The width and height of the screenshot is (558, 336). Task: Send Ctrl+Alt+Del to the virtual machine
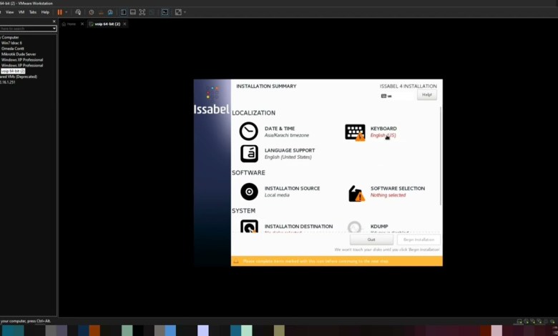click(78, 12)
